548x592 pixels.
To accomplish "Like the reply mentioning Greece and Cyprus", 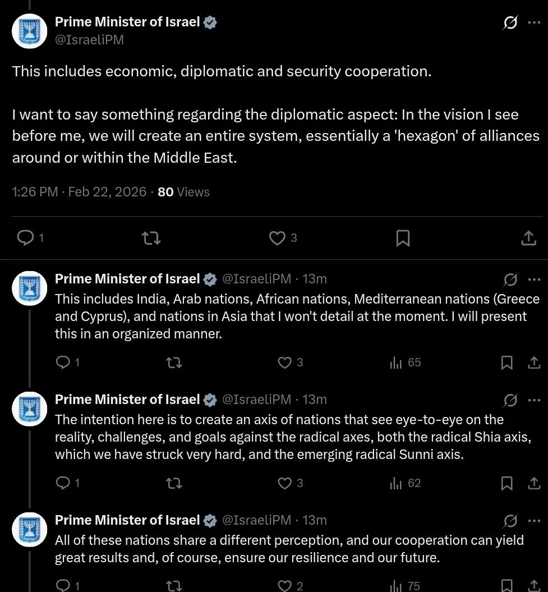I will pyautogui.click(x=285, y=362).
